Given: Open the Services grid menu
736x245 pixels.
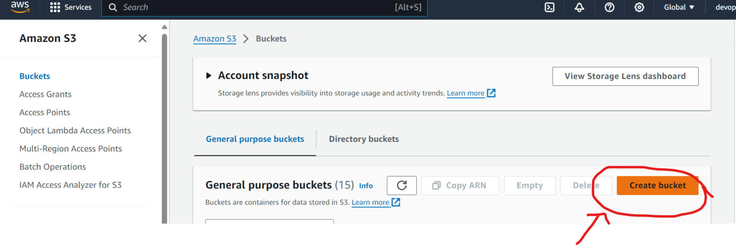Looking at the screenshot, I should (71, 7).
